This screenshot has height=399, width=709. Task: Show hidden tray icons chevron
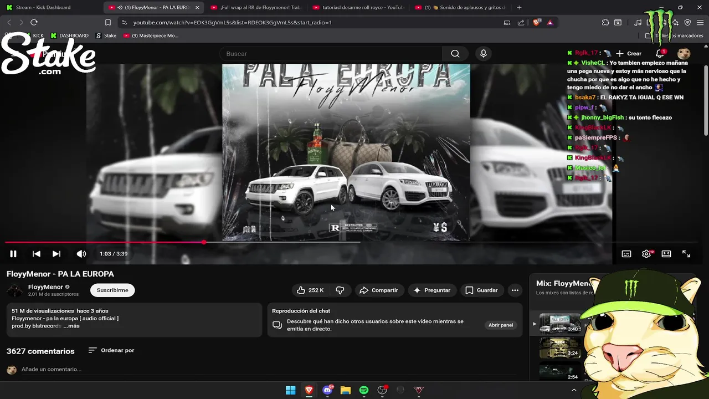[574, 390]
